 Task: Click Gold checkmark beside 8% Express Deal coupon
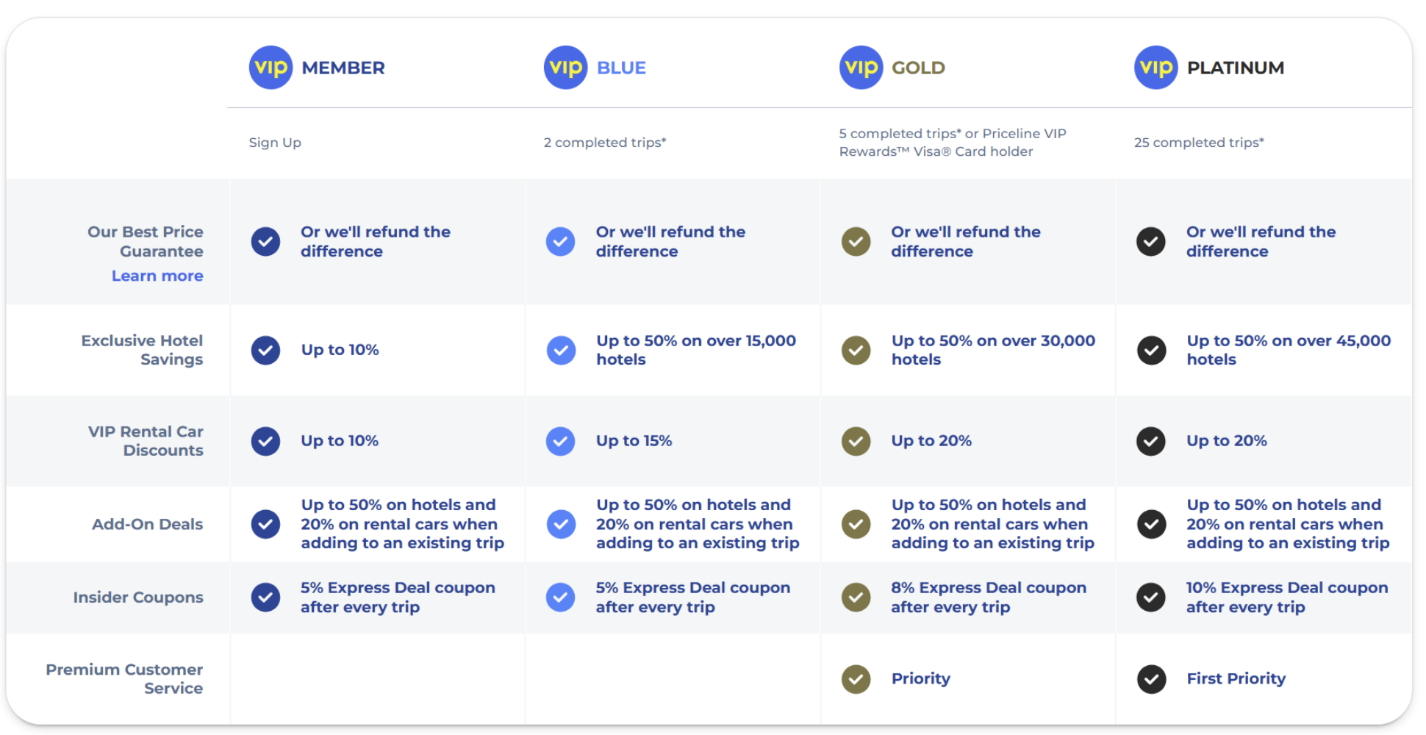click(856, 598)
